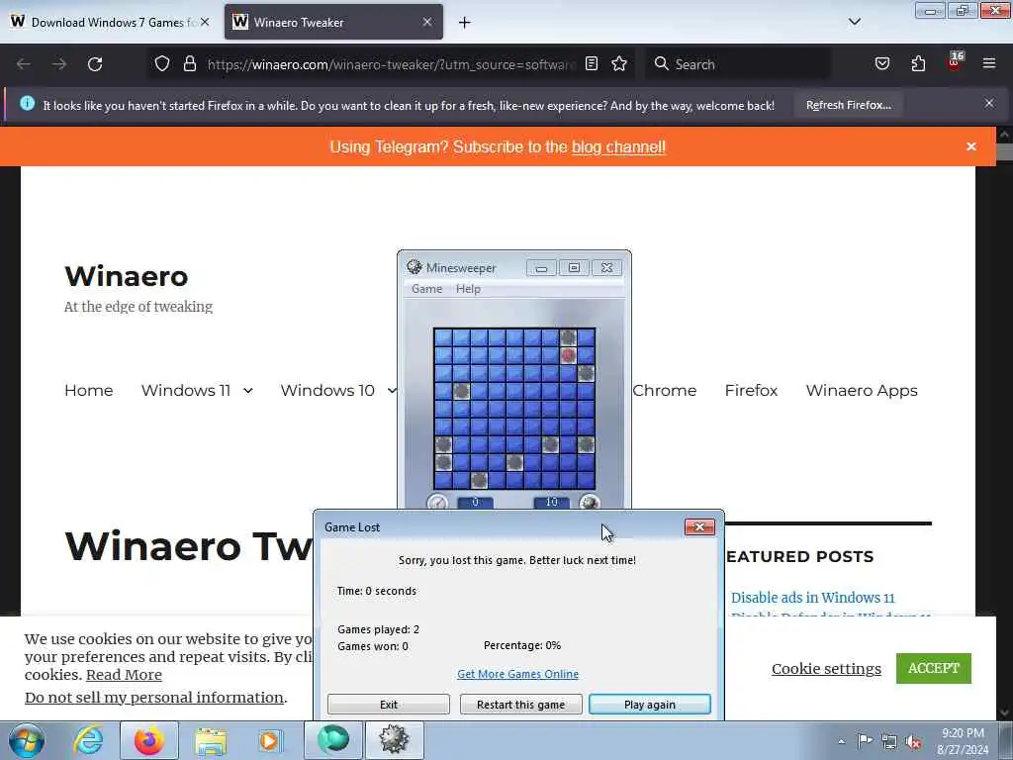Image resolution: width=1013 pixels, height=760 pixels.
Task: Go forward using the browser forward arrow
Action: (x=59, y=64)
